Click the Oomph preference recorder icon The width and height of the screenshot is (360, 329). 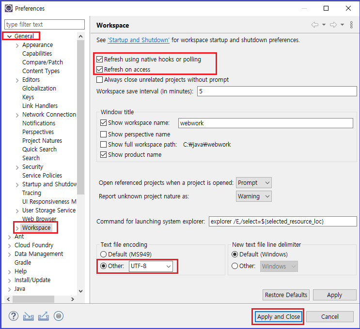click(59, 316)
